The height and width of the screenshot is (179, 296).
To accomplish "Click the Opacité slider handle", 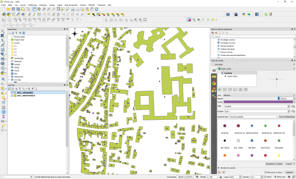I will pyautogui.click(x=279, y=98).
